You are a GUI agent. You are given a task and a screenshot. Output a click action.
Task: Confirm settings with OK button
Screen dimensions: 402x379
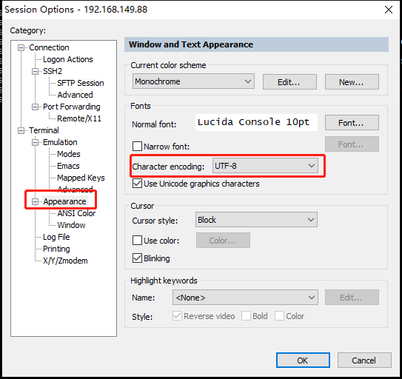pos(303,360)
